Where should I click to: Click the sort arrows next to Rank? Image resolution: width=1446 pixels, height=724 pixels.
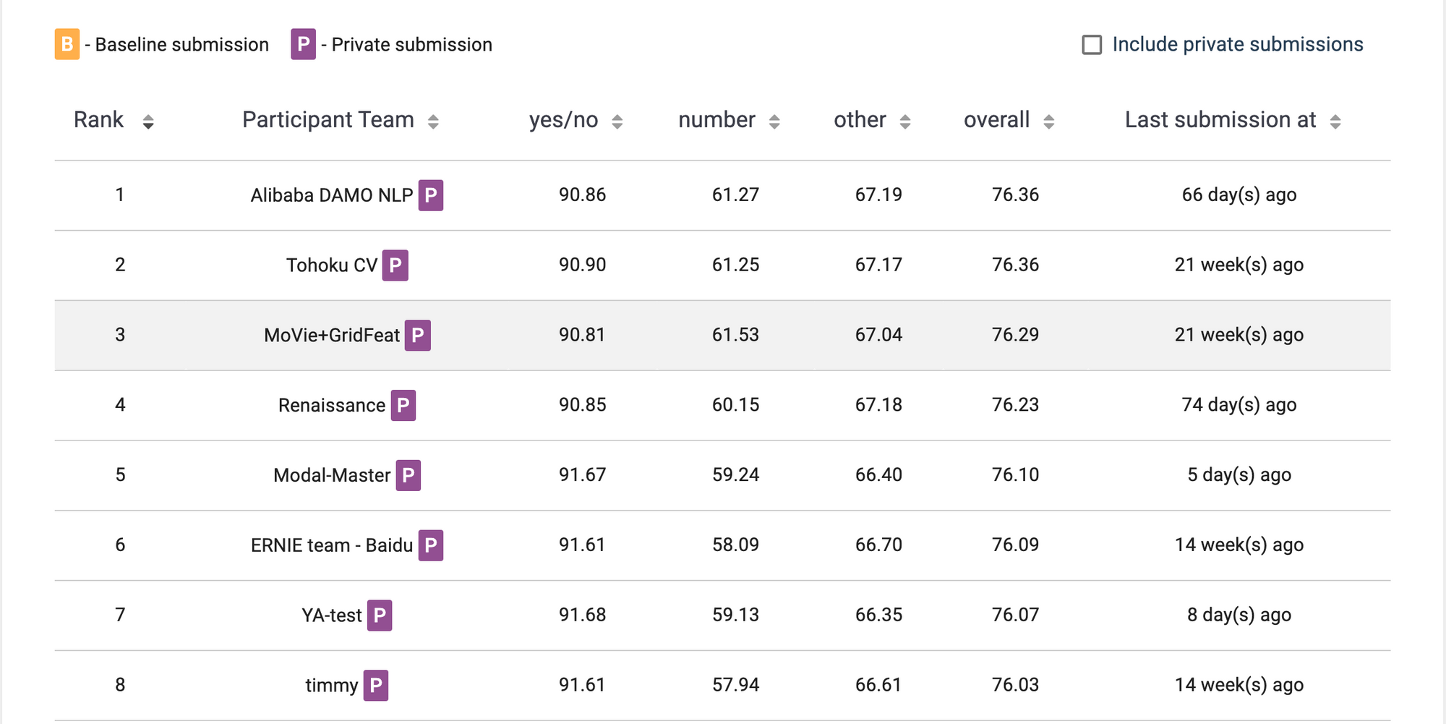(x=149, y=121)
